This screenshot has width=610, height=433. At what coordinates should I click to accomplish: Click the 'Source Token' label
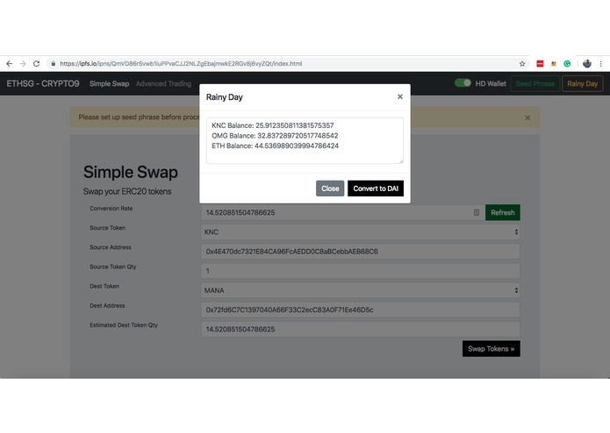click(107, 228)
